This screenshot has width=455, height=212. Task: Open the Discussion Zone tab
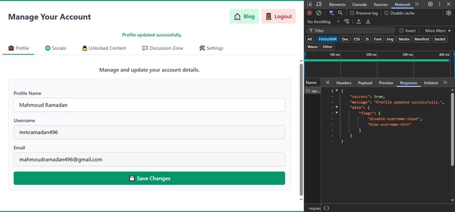[x=163, y=48]
